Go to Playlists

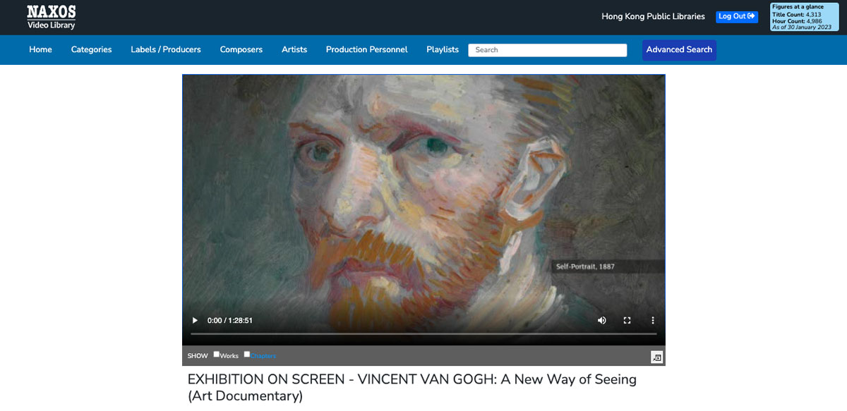(x=443, y=49)
